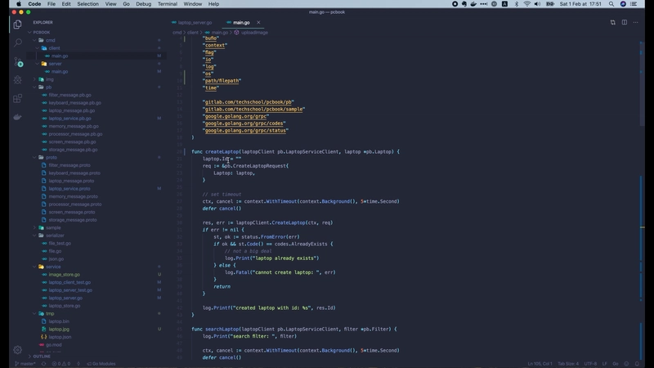
Task: Open the File menu
Action: tap(52, 4)
